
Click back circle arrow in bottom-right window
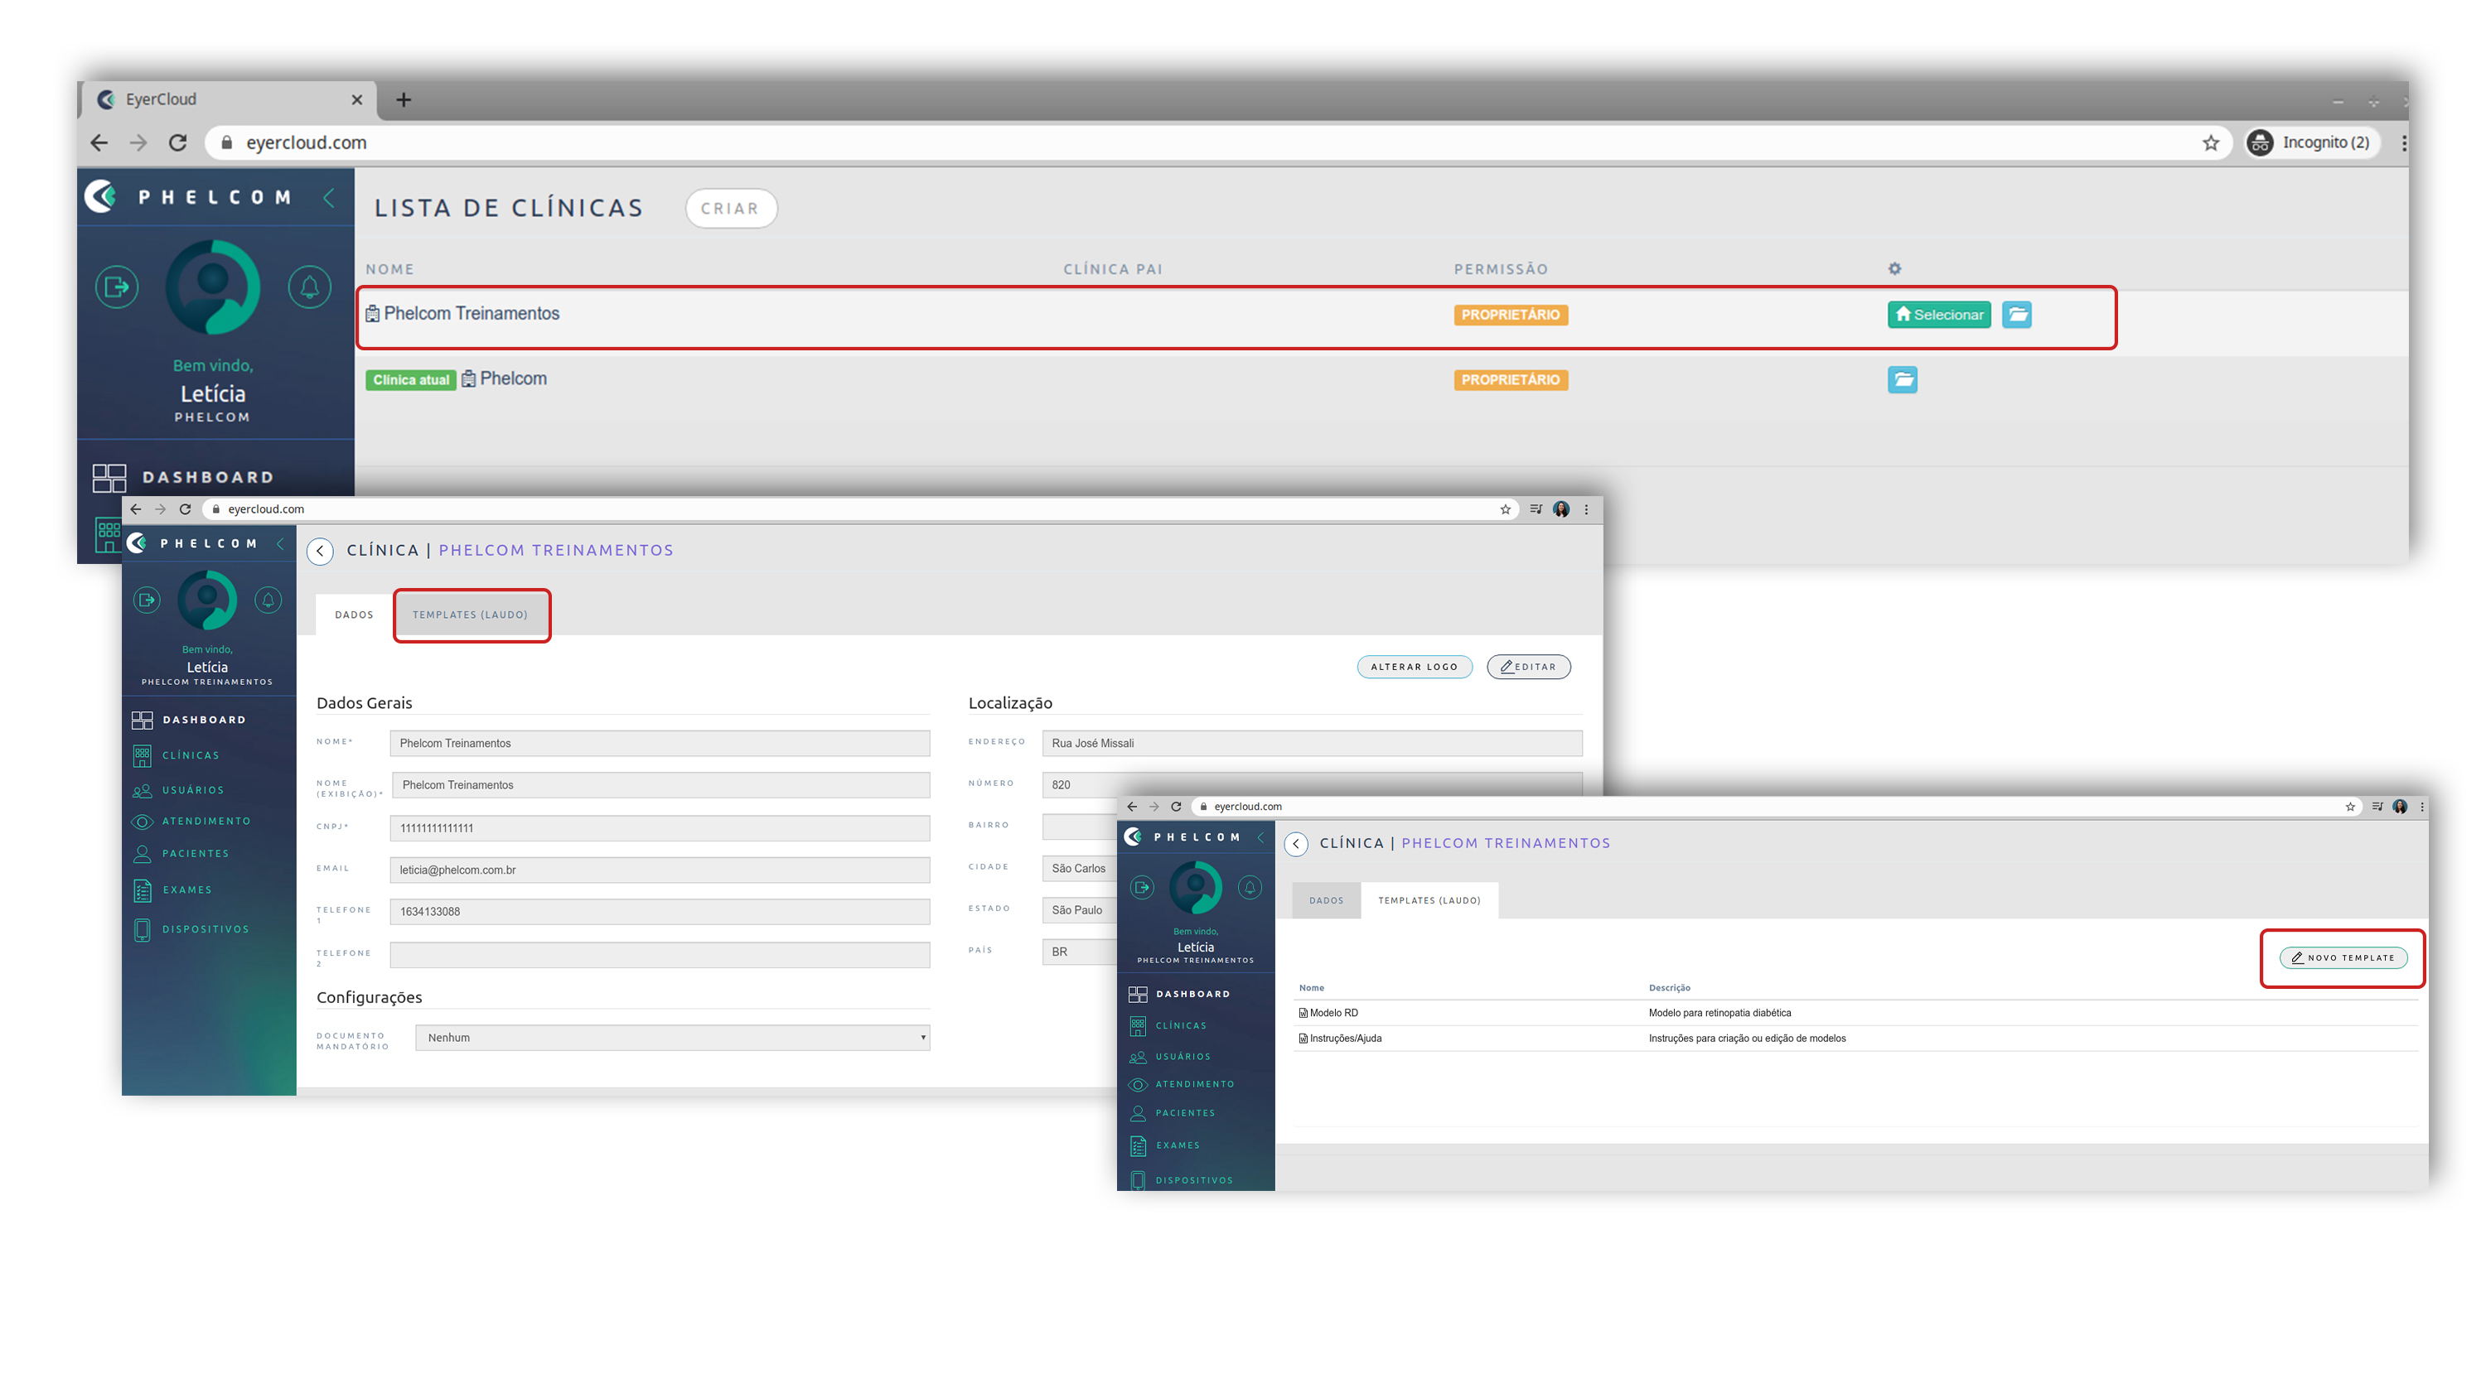[x=1296, y=844]
